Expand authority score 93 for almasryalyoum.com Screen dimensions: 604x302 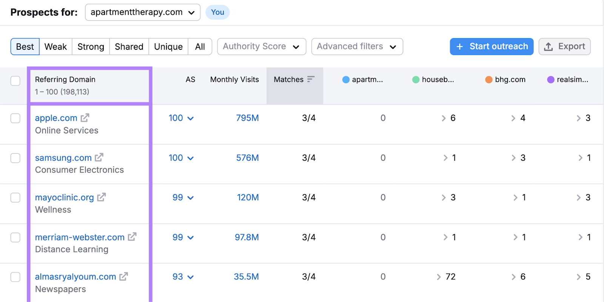click(x=190, y=277)
